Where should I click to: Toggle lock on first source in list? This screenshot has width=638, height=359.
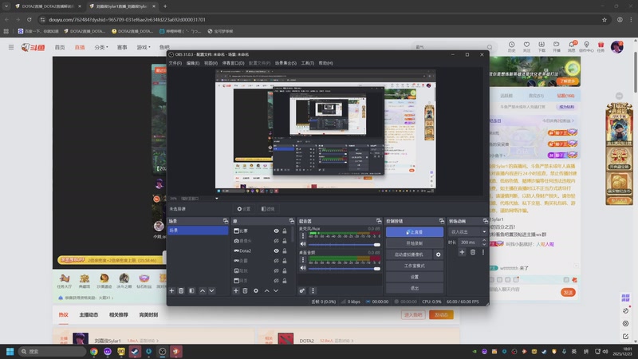click(x=285, y=231)
